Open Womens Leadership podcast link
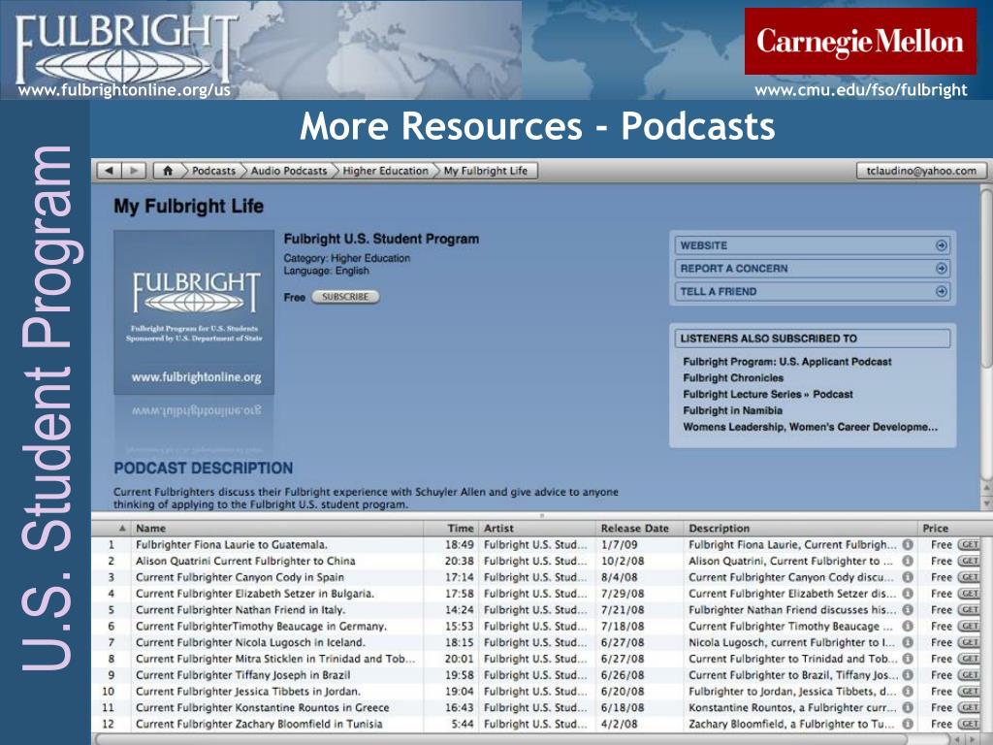This screenshot has width=993, height=745. click(810, 427)
